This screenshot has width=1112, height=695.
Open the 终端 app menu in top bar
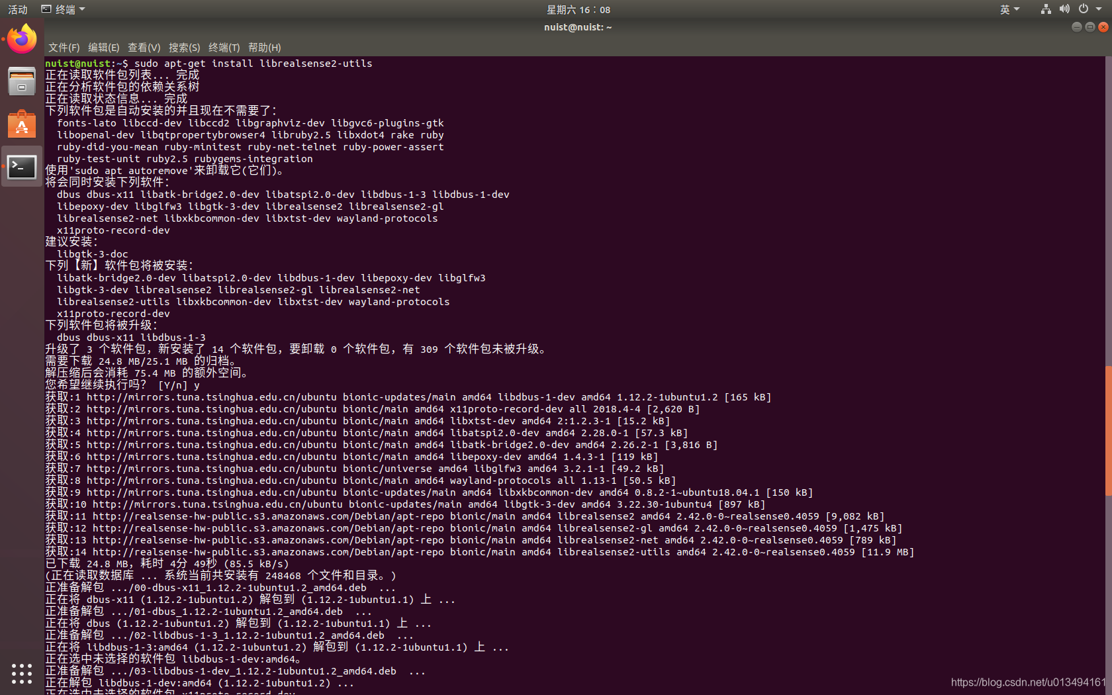pos(64,9)
